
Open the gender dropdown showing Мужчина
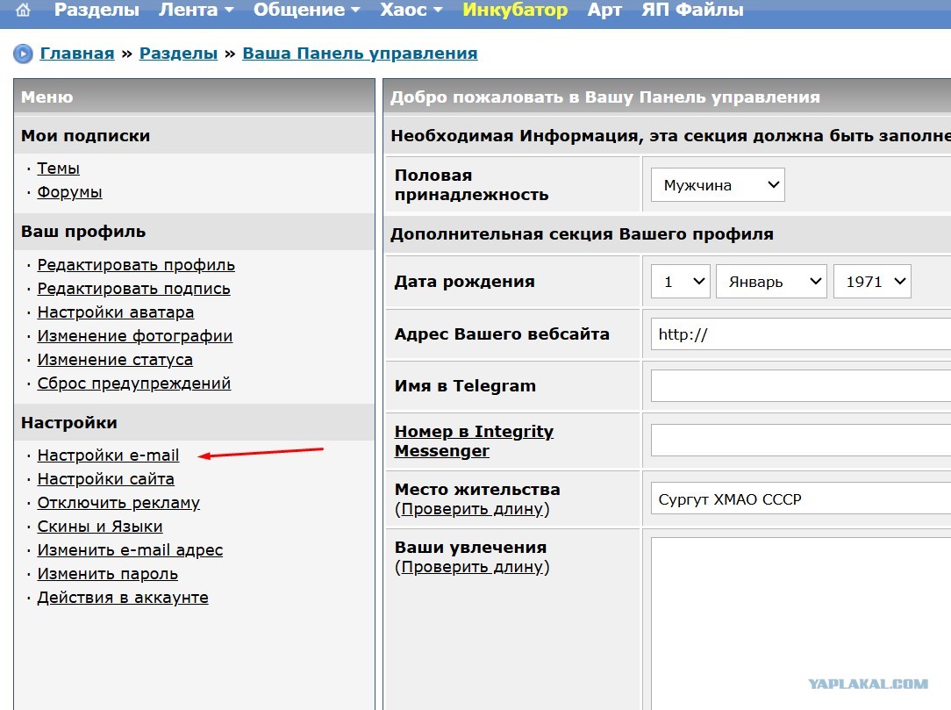click(718, 185)
